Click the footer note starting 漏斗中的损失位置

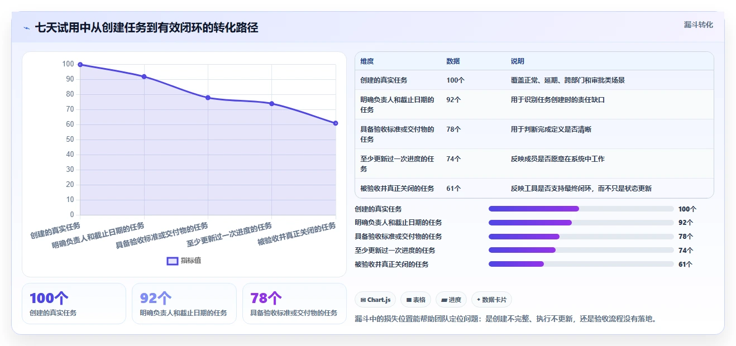tap(506, 319)
